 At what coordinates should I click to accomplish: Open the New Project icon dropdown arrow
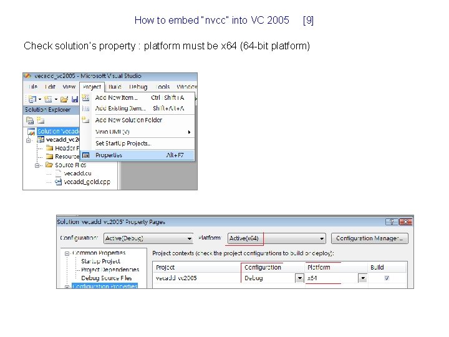click(40, 99)
